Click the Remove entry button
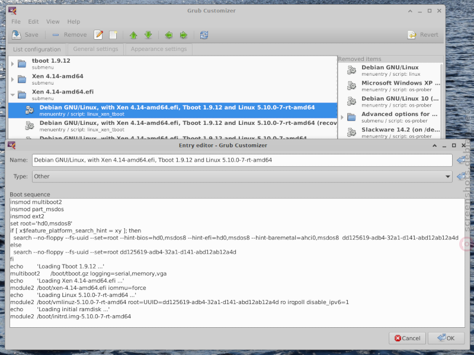474x355 pixels. pyautogui.click(x=69, y=35)
